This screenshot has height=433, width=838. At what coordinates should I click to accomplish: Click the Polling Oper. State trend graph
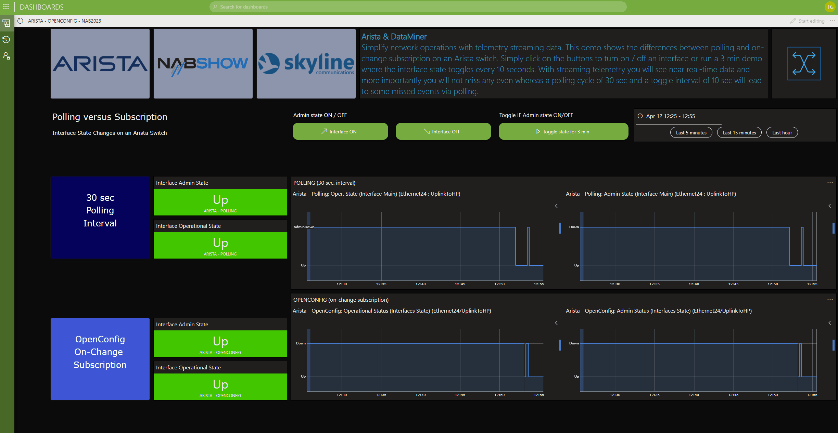point(424,246)
